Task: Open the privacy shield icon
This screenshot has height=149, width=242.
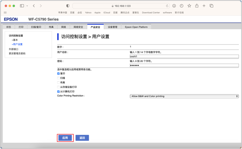Action: click(68, 6)
